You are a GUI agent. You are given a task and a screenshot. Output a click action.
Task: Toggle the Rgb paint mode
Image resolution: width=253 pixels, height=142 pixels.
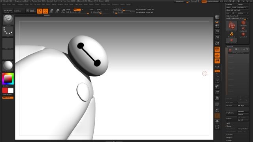tap(77, 9)
